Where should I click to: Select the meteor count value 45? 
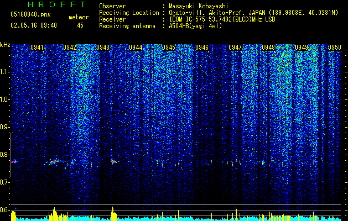click(80, 25)
